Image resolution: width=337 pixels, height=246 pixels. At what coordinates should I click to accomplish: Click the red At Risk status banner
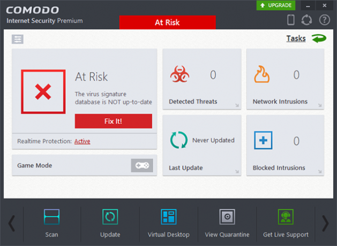[167, 22]
